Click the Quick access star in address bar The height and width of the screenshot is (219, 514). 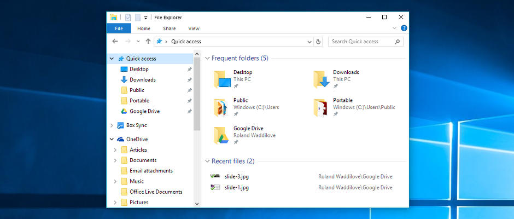click(159, 42)
